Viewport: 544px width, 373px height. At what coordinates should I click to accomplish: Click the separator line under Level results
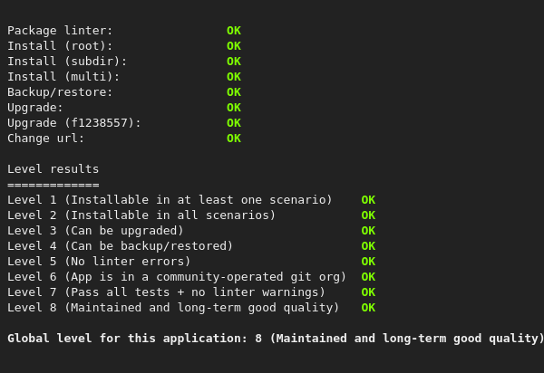[53, 185]
